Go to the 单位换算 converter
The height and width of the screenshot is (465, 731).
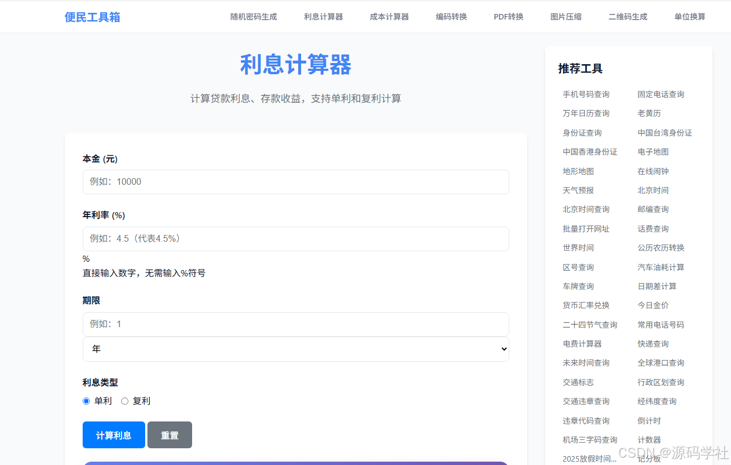pyautogui.click(x=689, y=17)
